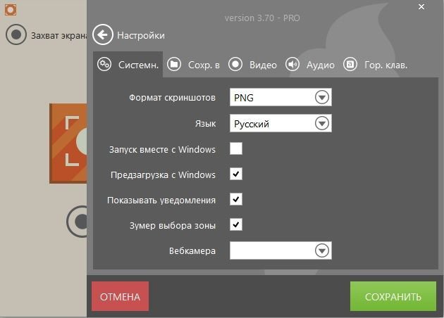Screen dimensions: 444x318
Task: Disable Показывать уведомления checkbox
Action: pyautogui.click(x=236, y=200)
